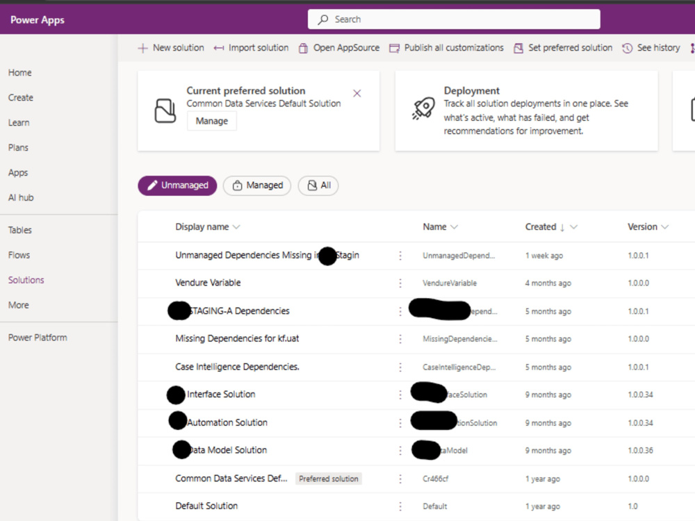
Task: Open more options for Unmanaged Dependencies Missing row
Action: pyautogui.click(x=400, y=256)
